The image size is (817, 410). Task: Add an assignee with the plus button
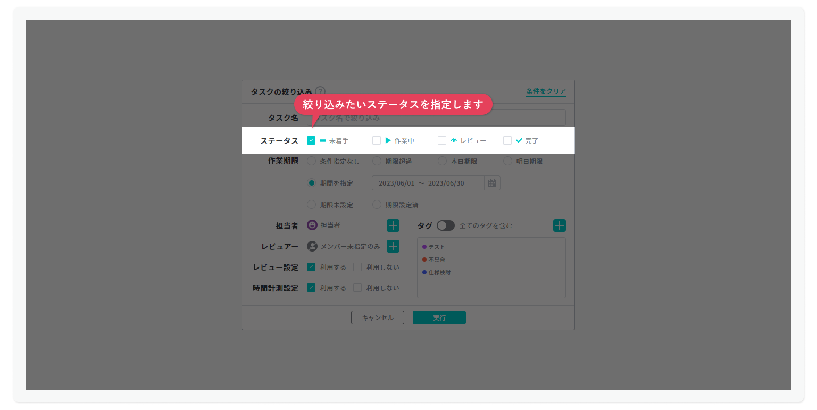coord(393,225)
